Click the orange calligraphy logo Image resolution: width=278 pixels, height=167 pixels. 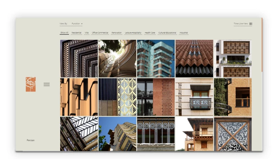(x=31, y=84)
